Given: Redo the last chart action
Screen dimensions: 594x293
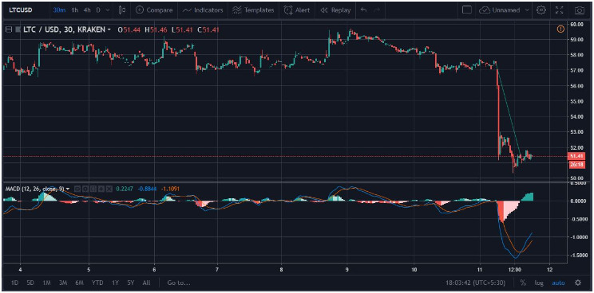Looking at the screenshot, I should (377, 10).
